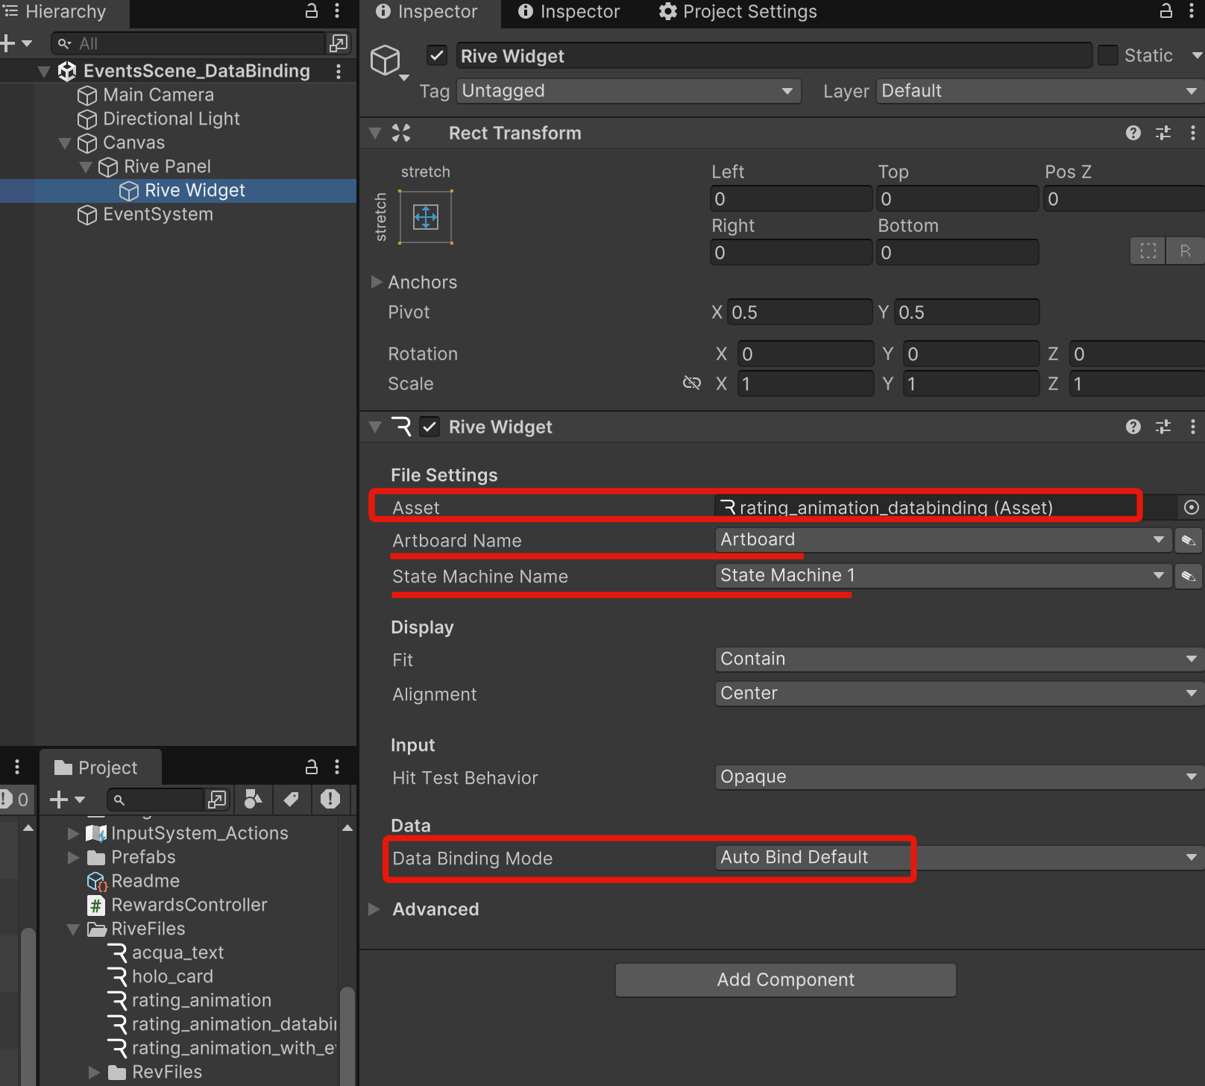
Task: Open Rect Transform help reference
Action: pos(1133,133)
